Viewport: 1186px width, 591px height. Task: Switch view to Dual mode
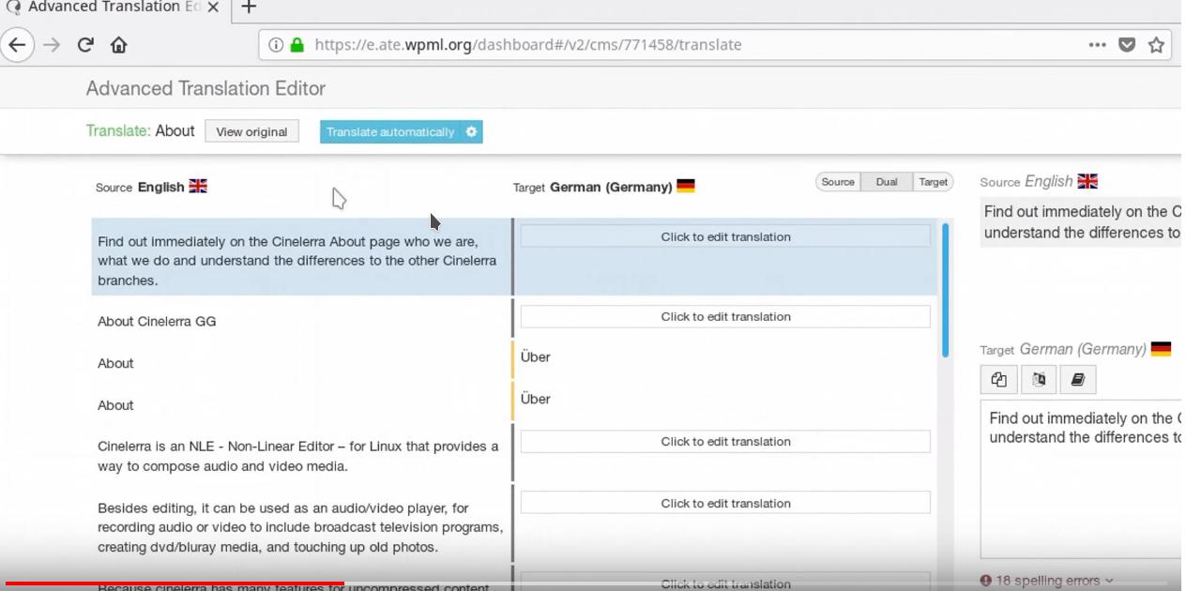coord(887,182)
